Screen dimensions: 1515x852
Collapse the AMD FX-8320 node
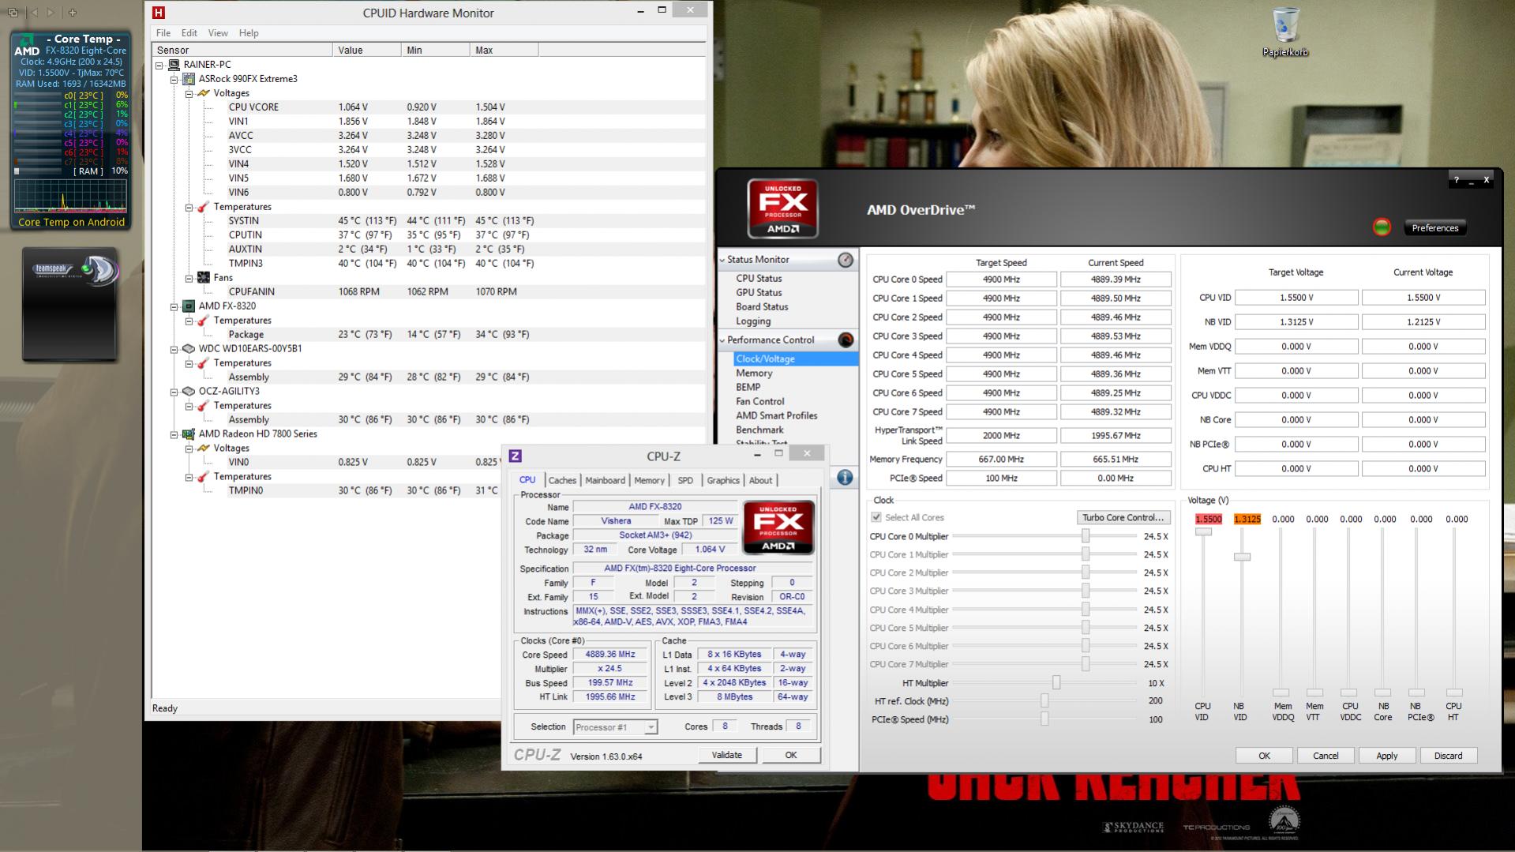tap(174, 306)
